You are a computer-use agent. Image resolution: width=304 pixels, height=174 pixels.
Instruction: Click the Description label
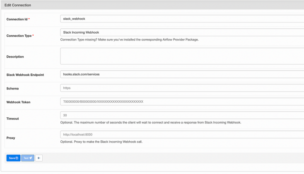click(x=15, y=57)
